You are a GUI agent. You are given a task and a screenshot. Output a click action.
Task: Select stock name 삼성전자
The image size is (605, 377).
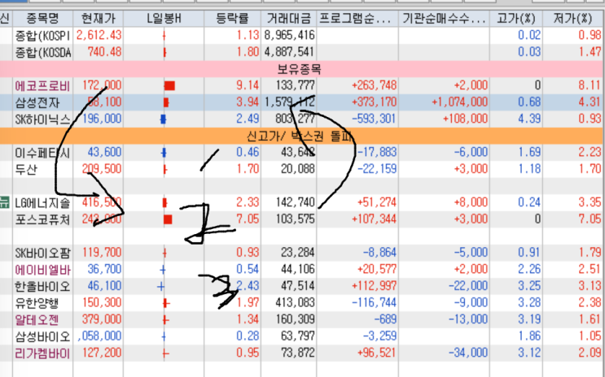pos(37,102)
